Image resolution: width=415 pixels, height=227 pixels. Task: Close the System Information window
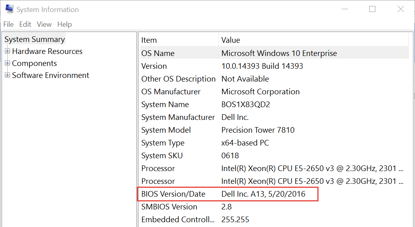401,9
